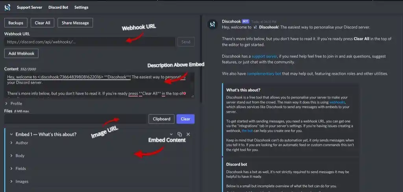The height and width of the screenshot is (192, 403).
Task: Expand the Author section
Action: coord(19,143)
